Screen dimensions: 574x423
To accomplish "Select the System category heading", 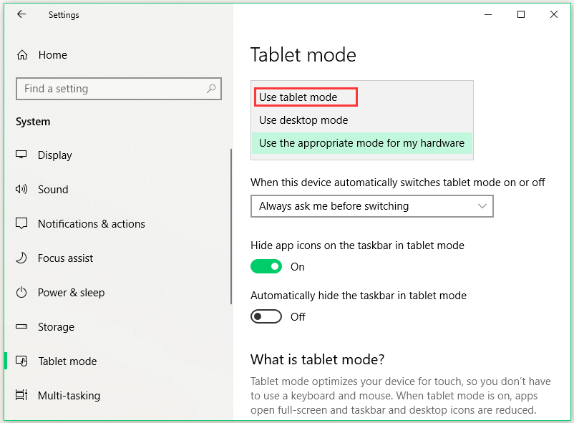I will (x=33, y=122).
